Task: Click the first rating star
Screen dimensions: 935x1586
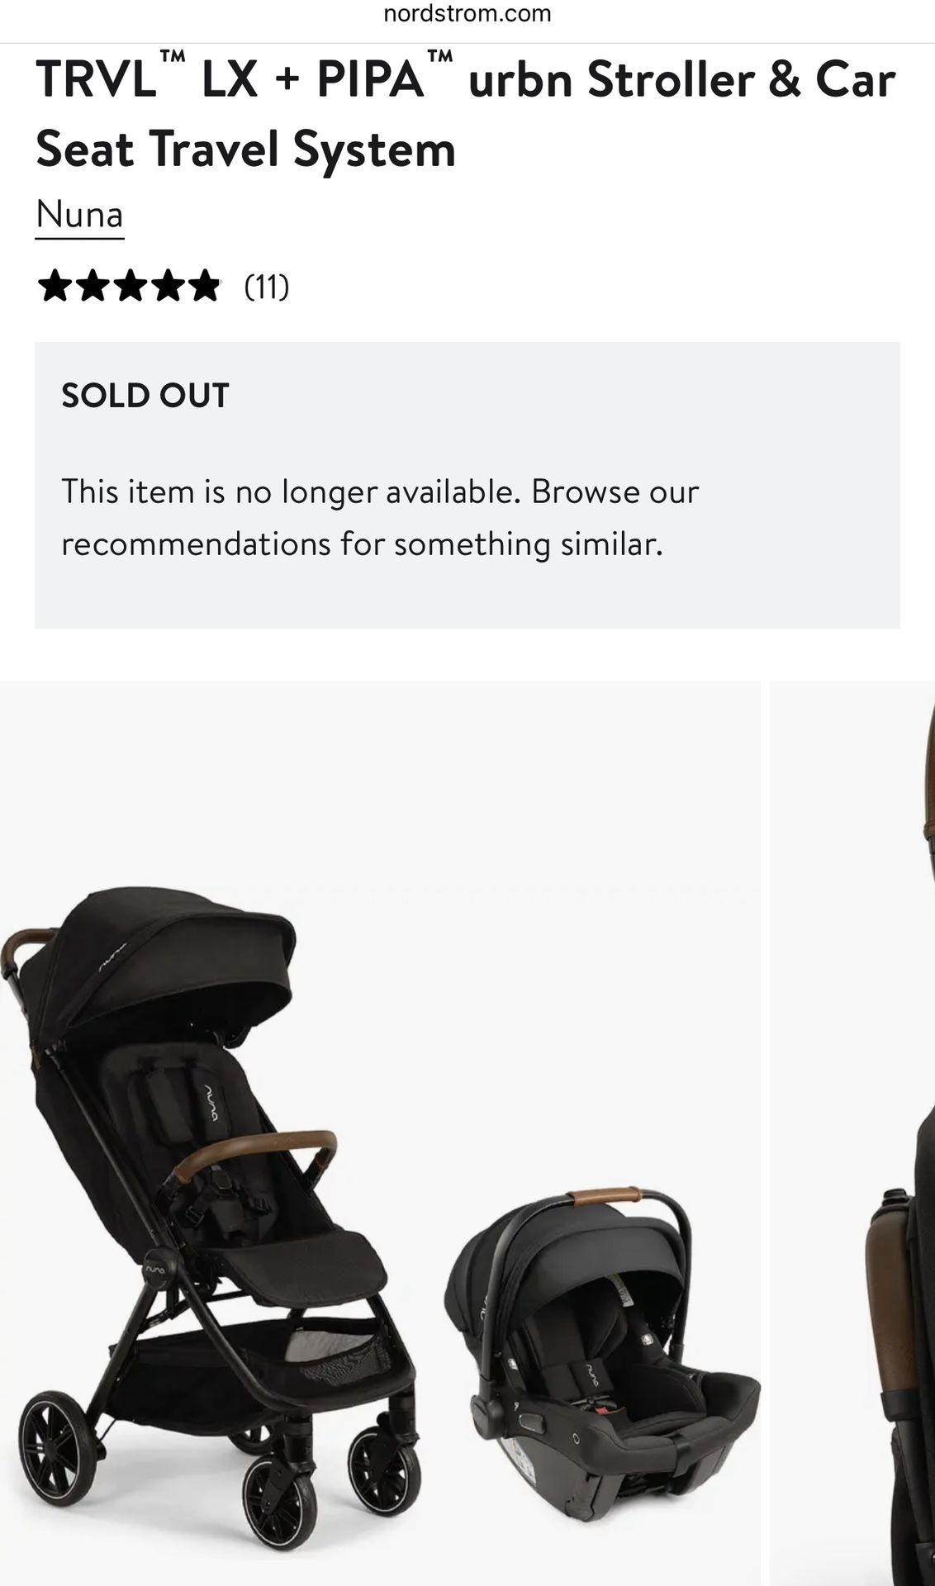Action: [x=55, y=287]
